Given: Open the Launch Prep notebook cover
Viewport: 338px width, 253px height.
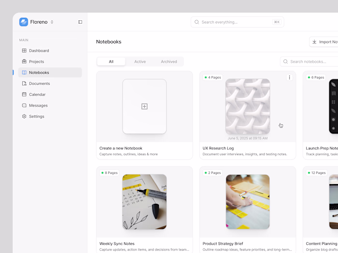Looking at the screenshot, I should [x=334, y=107].
